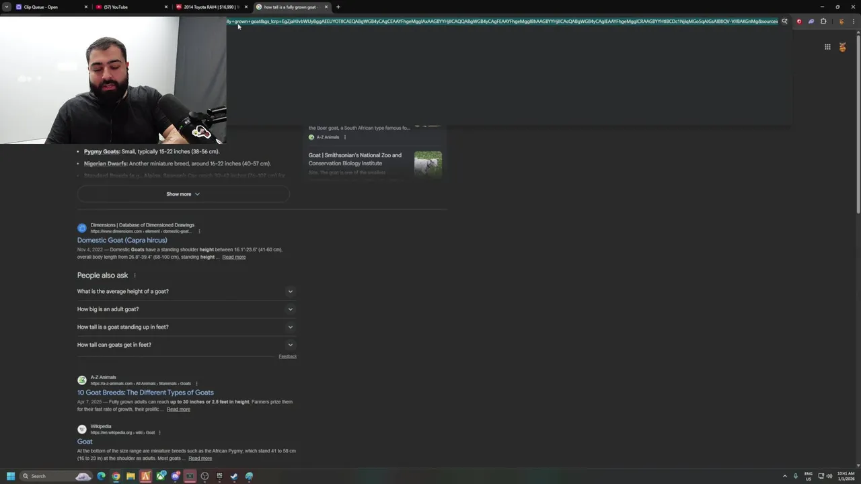Open the Domestic Goat (Capra hircus) result

[122, 240]
